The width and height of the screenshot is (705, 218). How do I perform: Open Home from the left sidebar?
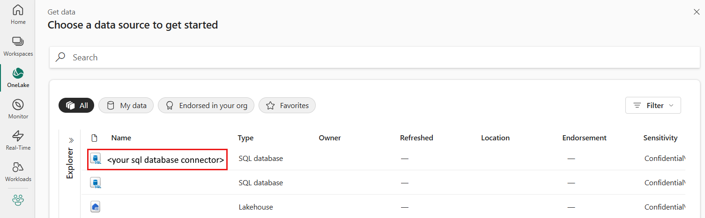18,15
